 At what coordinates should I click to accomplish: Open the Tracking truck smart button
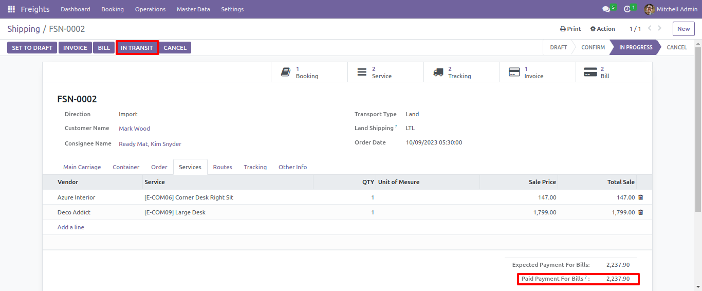[461, 72]
